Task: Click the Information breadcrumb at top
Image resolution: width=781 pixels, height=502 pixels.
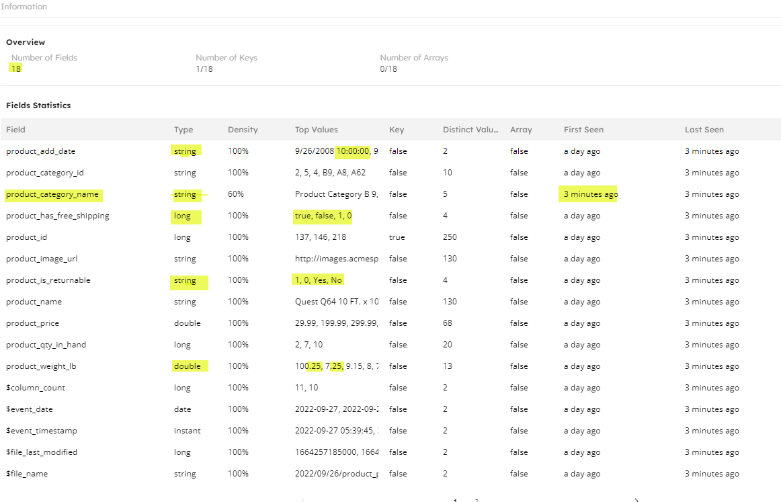Action: (25, 7)
